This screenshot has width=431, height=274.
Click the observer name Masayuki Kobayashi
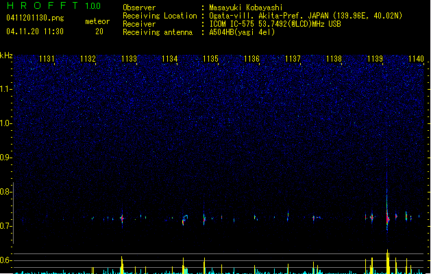click(x=246, y=8)
